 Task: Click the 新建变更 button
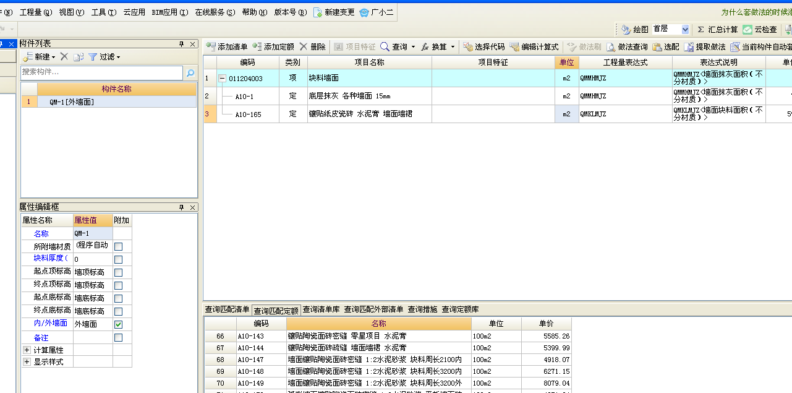pos(334,12)
